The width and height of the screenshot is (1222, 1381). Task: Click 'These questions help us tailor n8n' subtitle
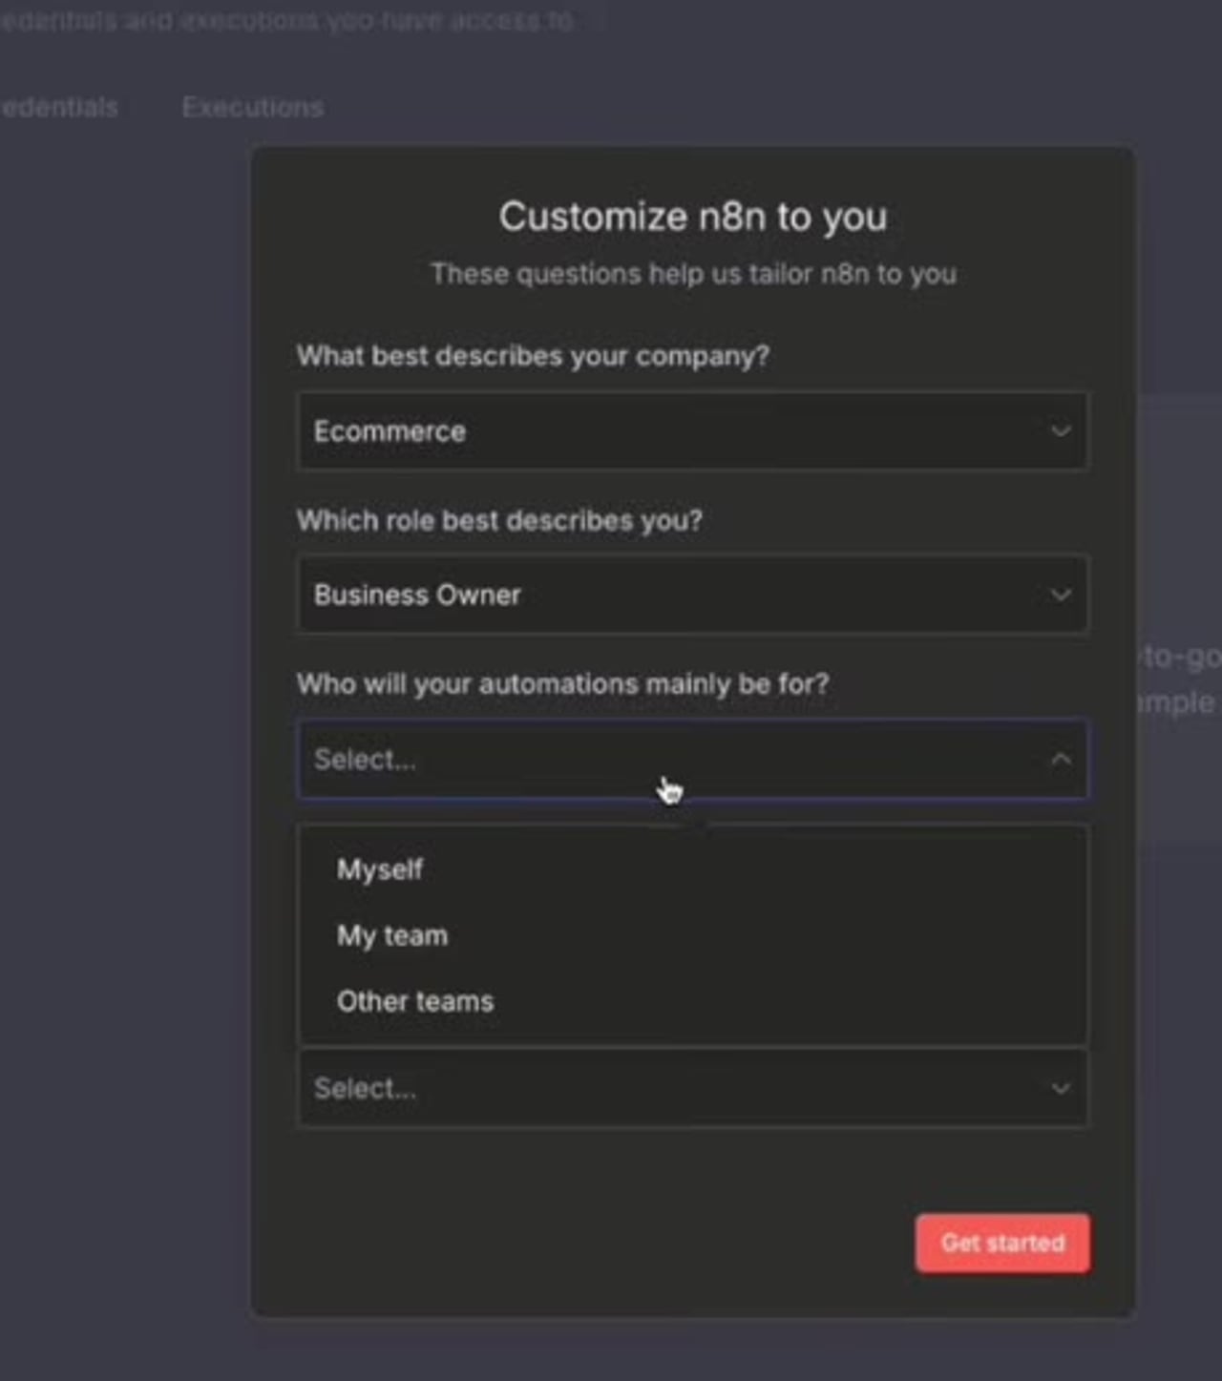point(693,274)
